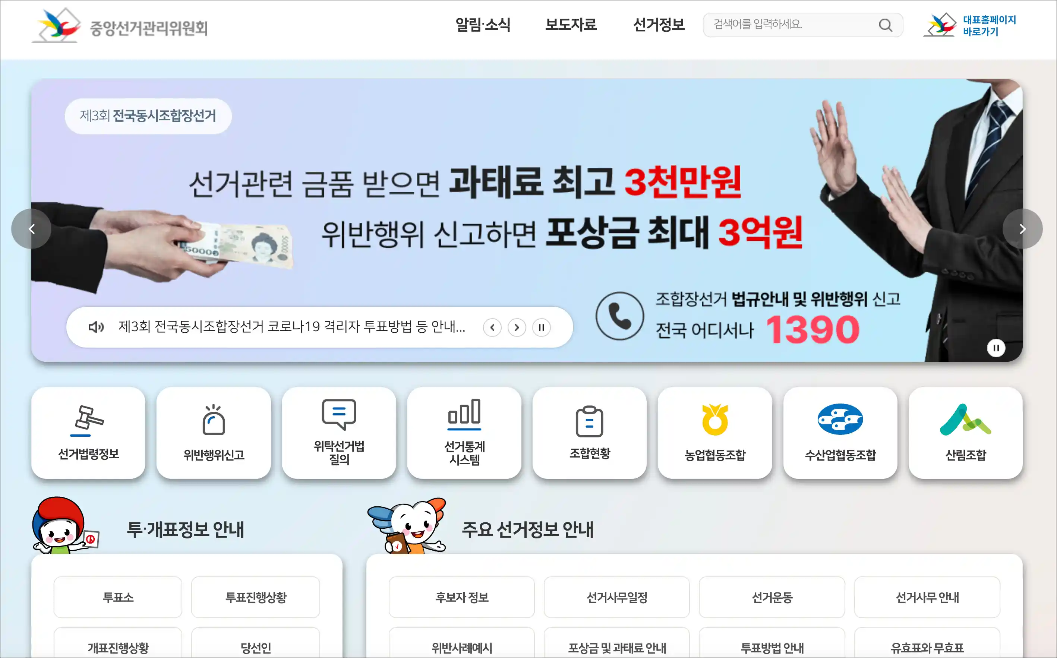The height and width of the screenshot is (658, 1057).
Task: Open 선거법령정보 gavel icon card
Action: [88, 433]
